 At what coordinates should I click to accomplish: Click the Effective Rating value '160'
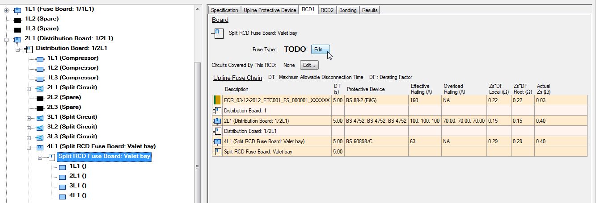pos(415,100)
